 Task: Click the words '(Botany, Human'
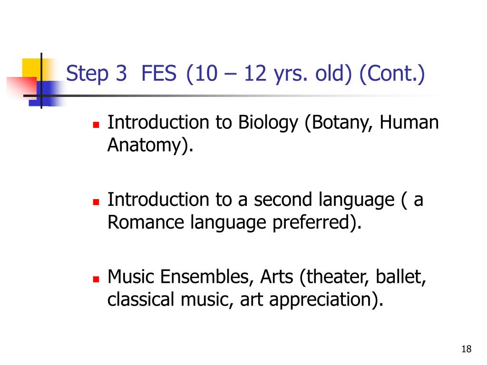click(x=371, y=123)
